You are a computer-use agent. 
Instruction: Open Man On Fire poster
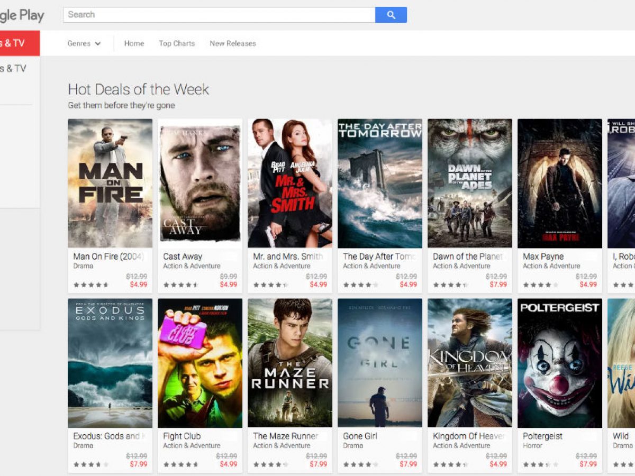(110, 183)
